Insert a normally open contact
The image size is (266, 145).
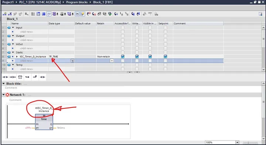tap(5, 77)
